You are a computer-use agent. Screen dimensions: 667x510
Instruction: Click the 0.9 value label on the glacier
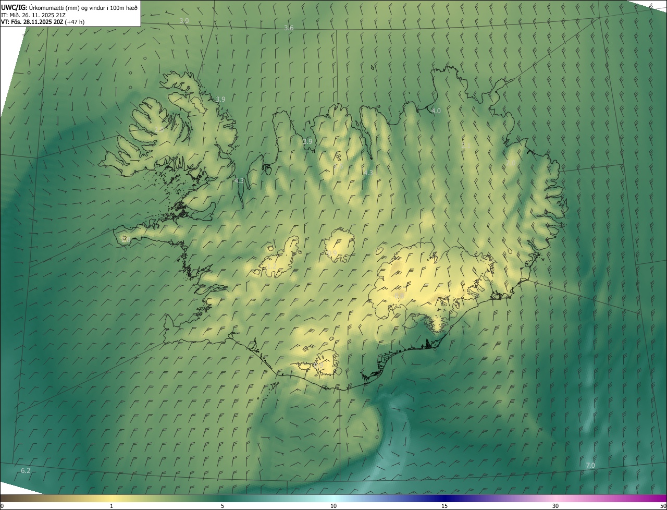[x=332, y=253]
